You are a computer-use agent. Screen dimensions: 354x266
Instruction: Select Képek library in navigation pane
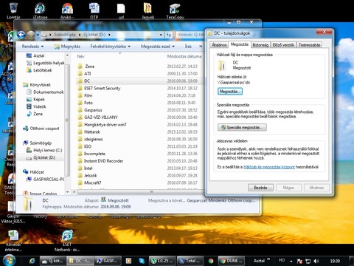click(39, 100)
